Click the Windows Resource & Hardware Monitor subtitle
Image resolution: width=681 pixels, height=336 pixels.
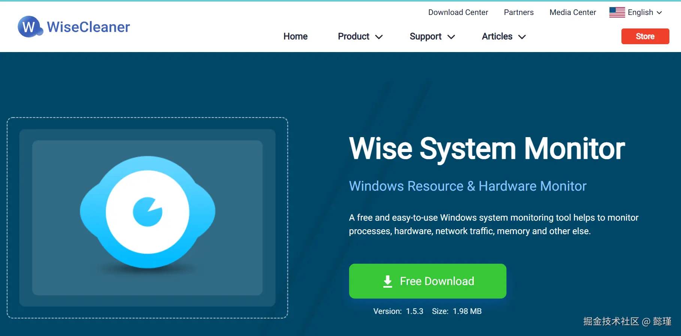tap(467, 186)
